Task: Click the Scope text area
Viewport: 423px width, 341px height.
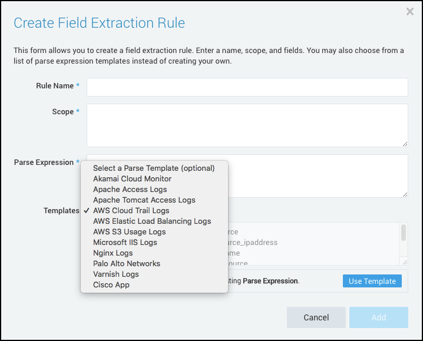Action: [247, 125]
